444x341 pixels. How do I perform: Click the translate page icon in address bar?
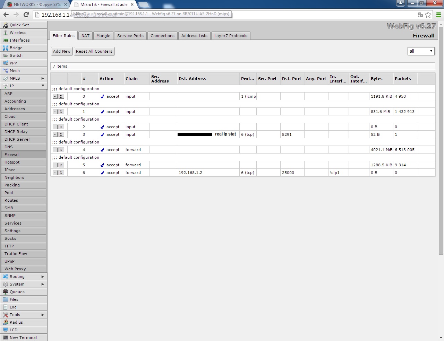[420, 15]
